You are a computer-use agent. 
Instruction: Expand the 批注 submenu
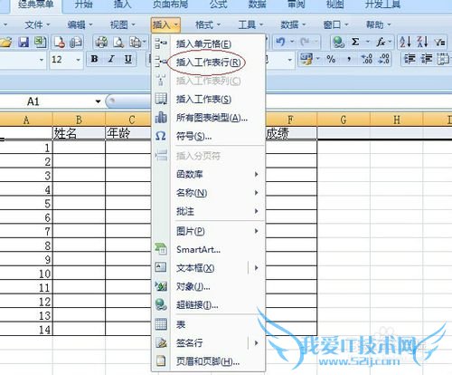tap(209, 211)
